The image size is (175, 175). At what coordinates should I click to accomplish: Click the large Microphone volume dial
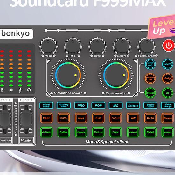68,75
